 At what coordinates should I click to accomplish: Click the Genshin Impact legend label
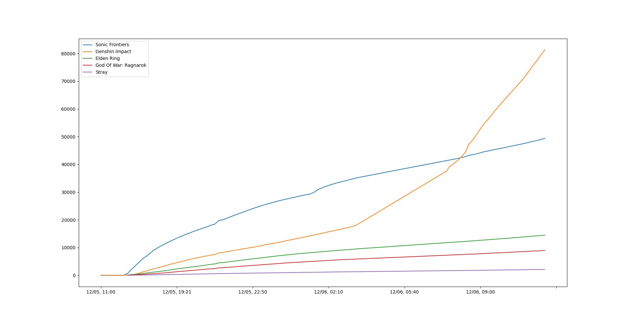pyautogui.click(x=113, y=51)
